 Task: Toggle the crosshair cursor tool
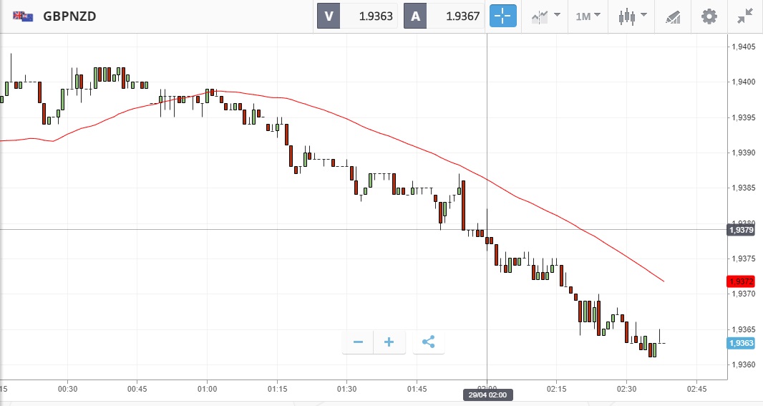502,16
